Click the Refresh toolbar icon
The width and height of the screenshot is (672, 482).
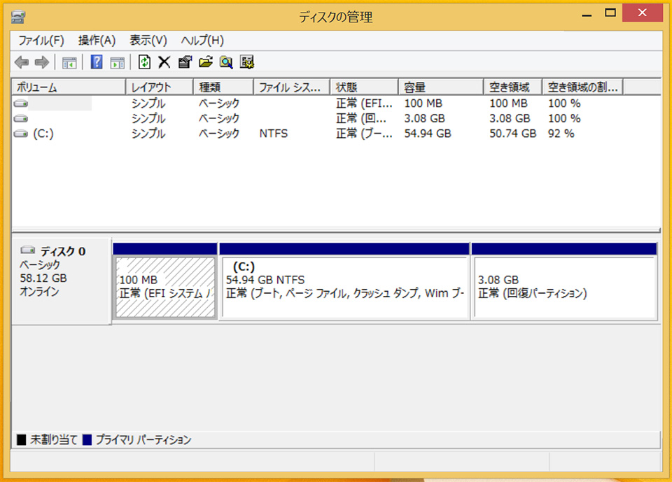click(x=144, y=62)
